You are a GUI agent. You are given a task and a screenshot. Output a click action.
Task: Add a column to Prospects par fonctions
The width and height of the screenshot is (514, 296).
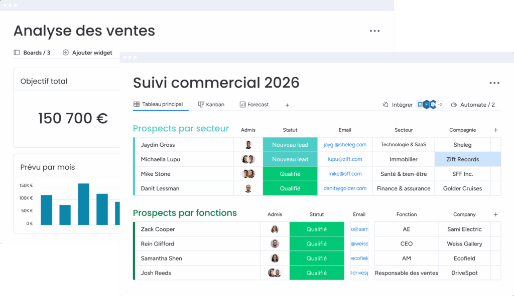point(495,214)
